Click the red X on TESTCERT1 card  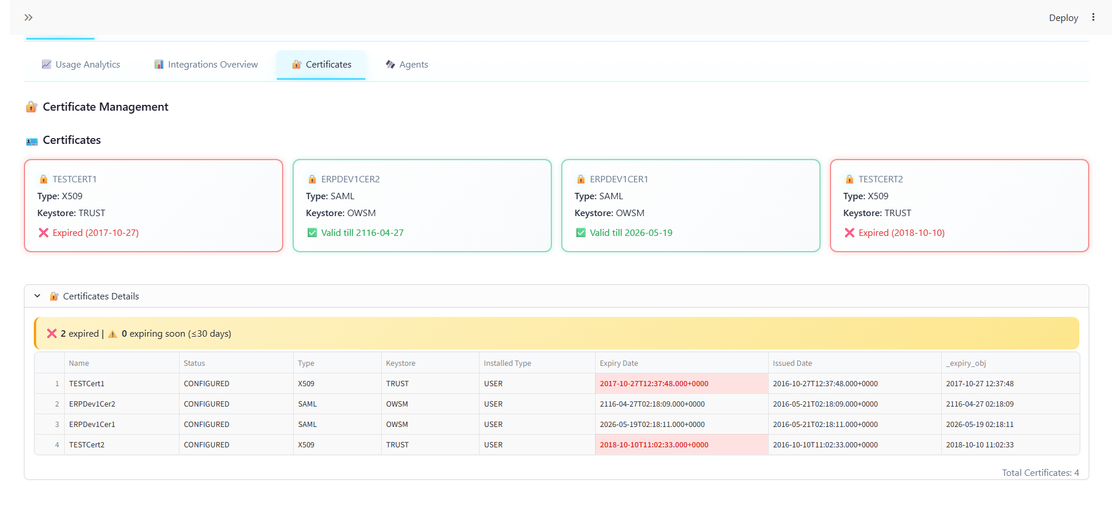pyautogui.click(x=44, y=233)
